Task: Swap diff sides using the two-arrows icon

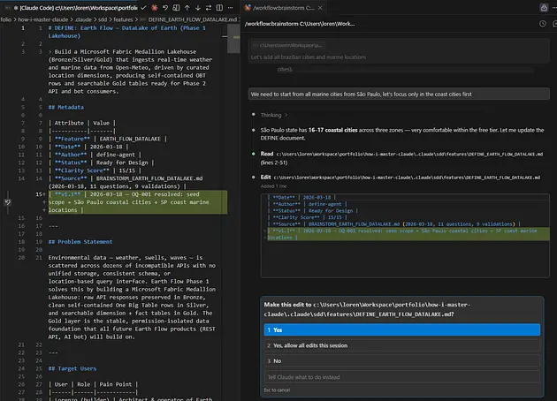Action: (209, 7)
